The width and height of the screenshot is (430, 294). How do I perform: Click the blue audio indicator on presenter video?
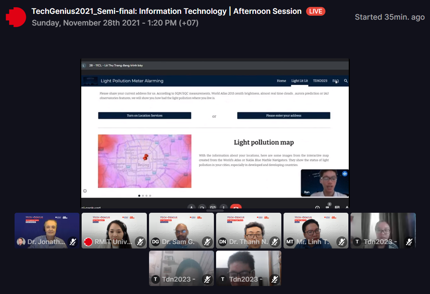tap(344, 174)
